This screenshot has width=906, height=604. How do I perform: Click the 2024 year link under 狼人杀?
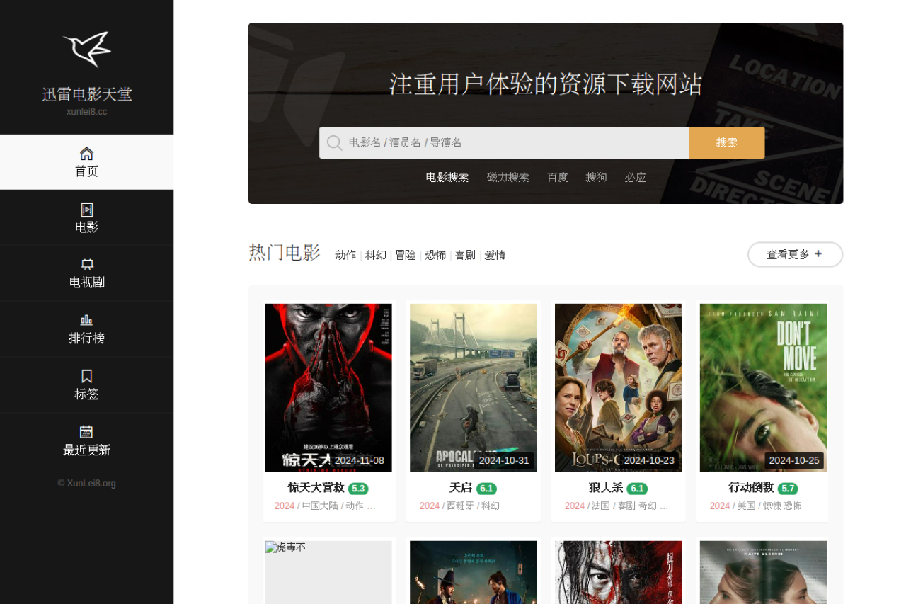point(575,506)
